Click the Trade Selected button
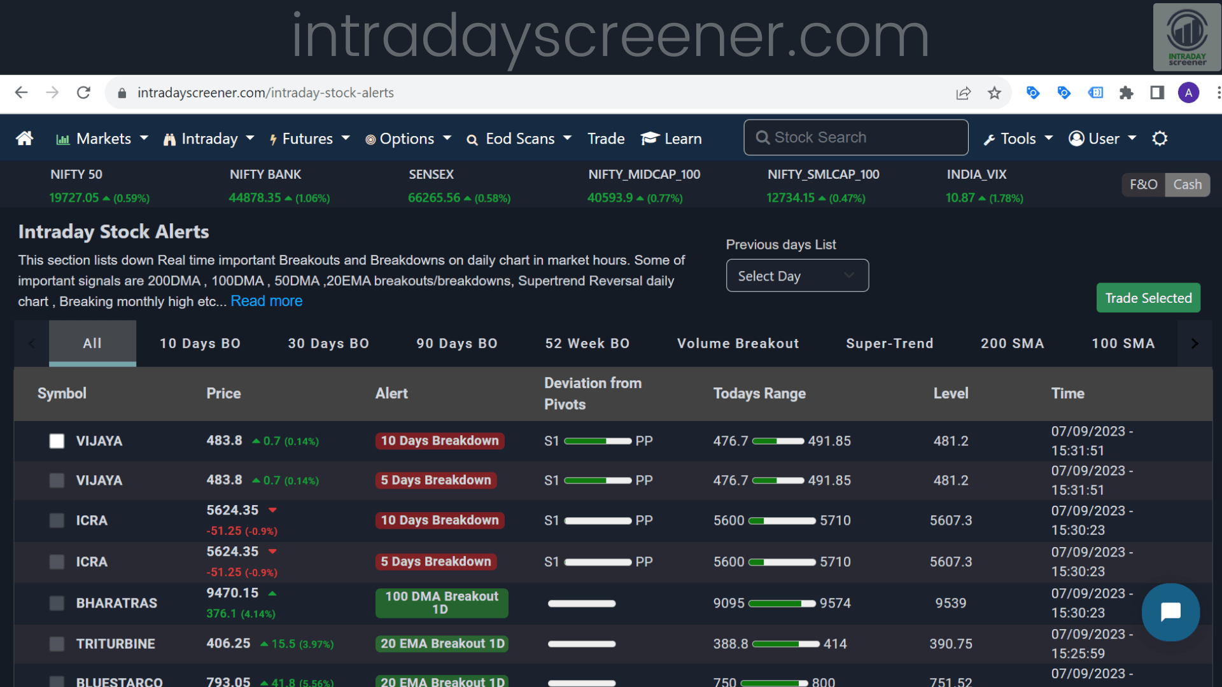 coord(1148,297)
